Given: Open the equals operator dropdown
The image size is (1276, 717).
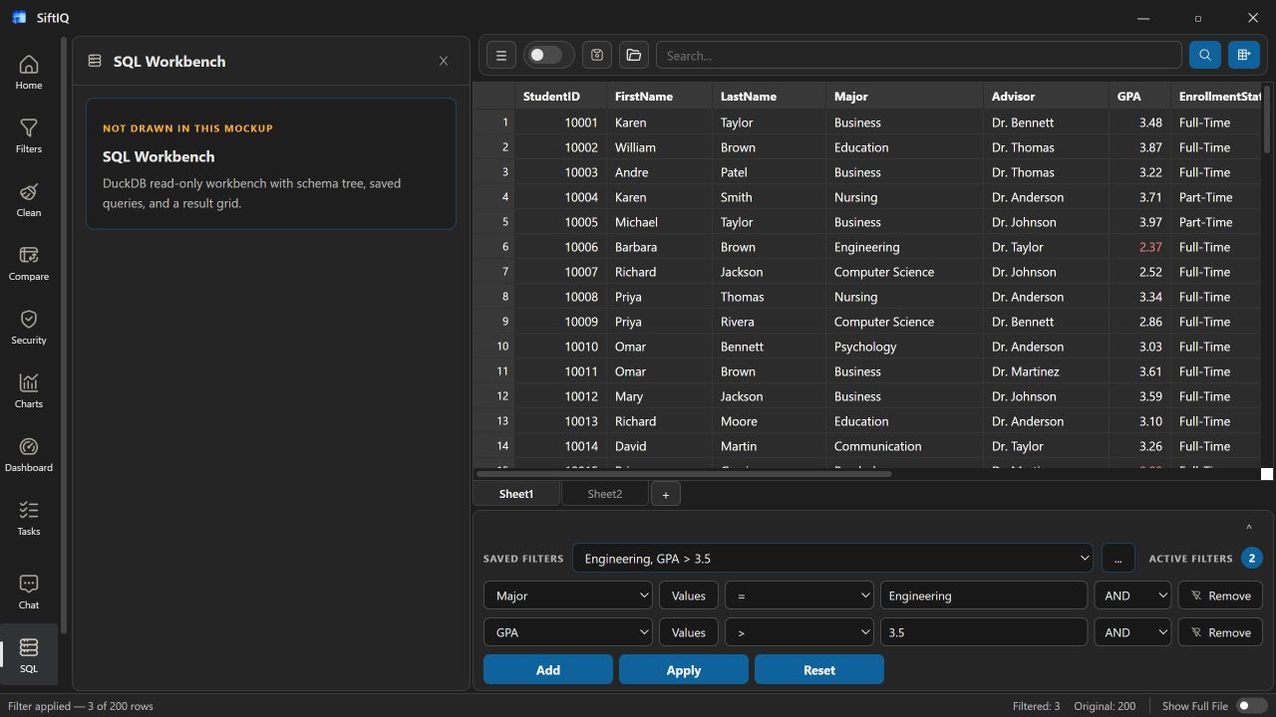Looking at the screenshot, I should tap(799, 596).
